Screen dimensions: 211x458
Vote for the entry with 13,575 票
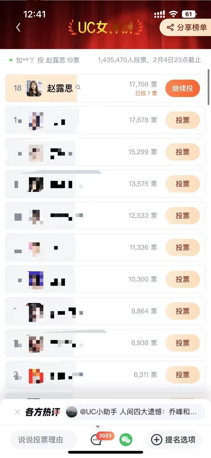point(182,184)
